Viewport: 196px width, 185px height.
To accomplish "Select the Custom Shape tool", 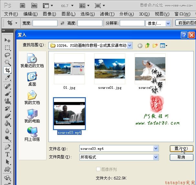I will [x=7, y=169].
